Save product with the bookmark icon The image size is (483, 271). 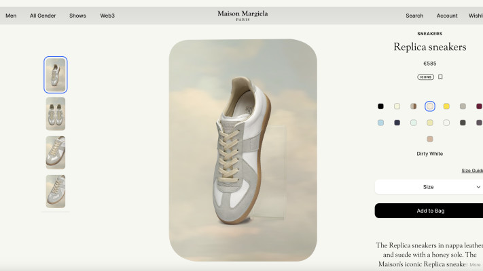[x=440, y=77]
